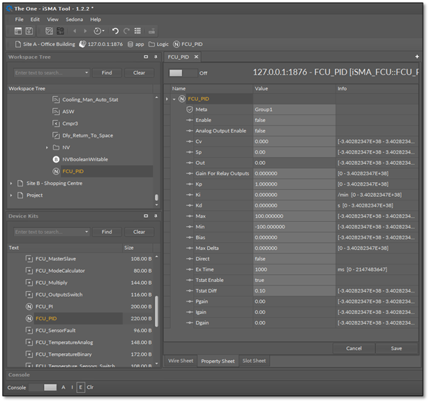Click the undo arrow in the toolbar
429x402 pixels.
115,31
